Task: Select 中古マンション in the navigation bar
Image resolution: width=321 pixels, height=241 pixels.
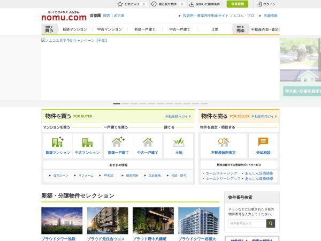Action: tap(110, 29)
